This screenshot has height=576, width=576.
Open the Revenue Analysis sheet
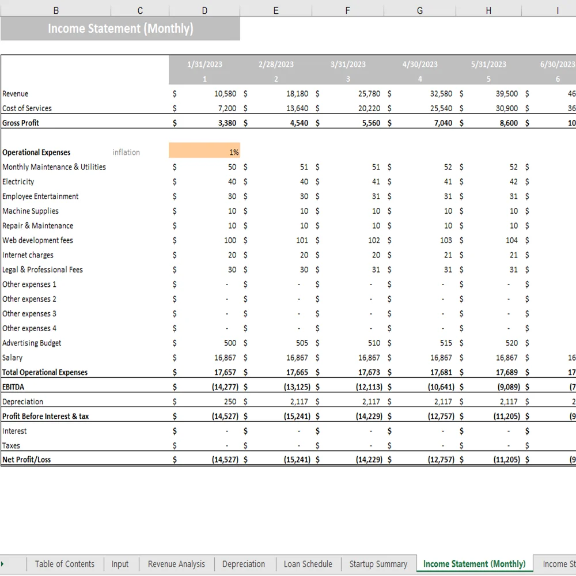pos(176,564)
